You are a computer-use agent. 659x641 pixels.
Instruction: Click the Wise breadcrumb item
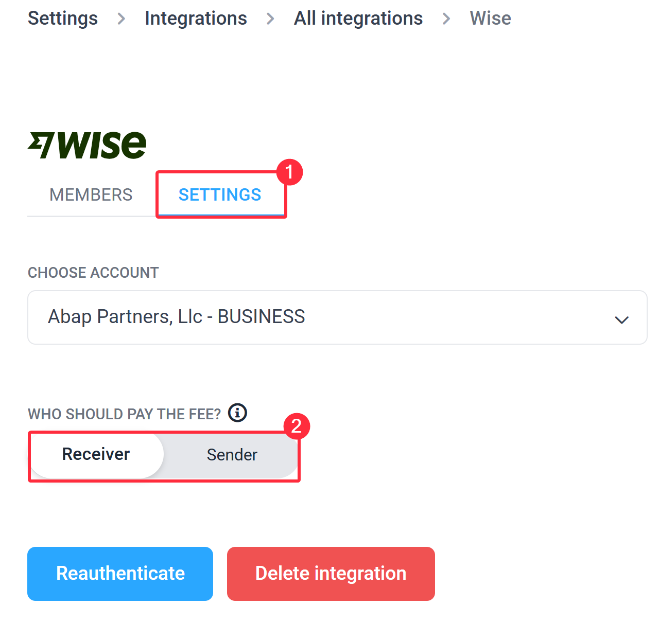click(491, 19)
